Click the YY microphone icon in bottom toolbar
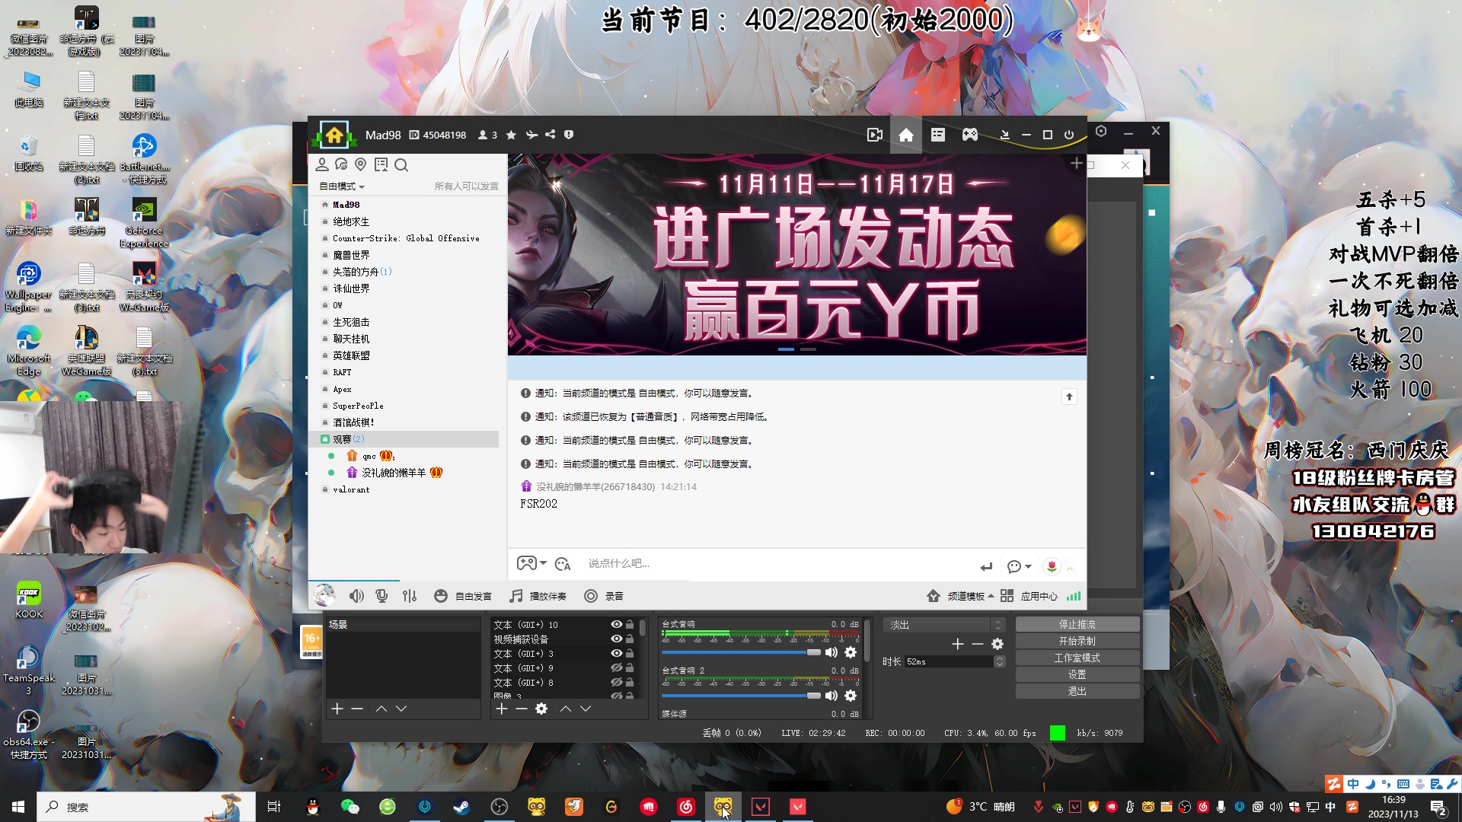This screenshot has height=822, width=1462. 381,596
